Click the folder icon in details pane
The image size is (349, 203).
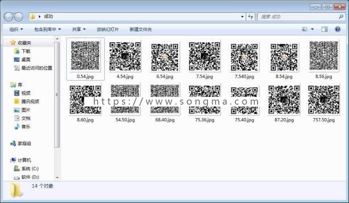click(x=16, y=190)
